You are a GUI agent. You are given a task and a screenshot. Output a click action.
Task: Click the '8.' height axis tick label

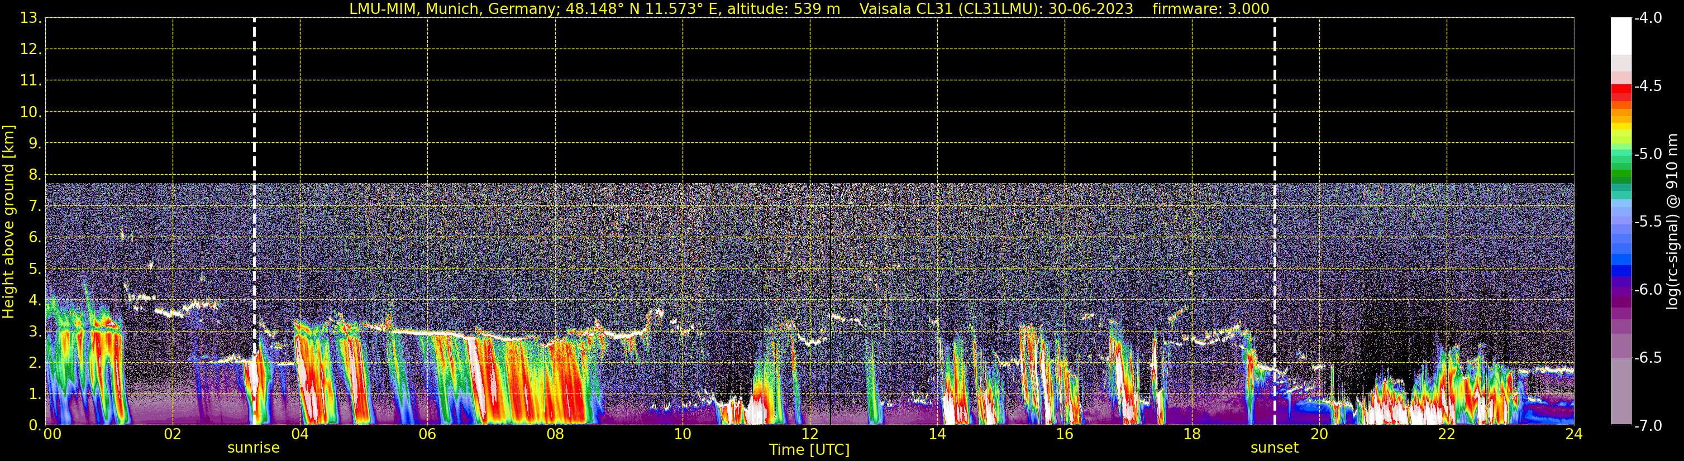(x=35, y=174)
